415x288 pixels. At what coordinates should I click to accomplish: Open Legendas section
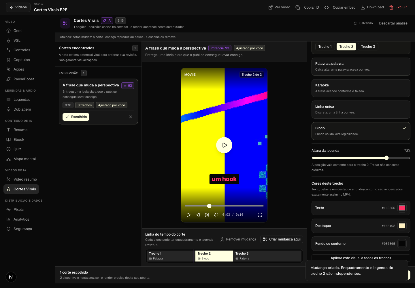[22, 100]
